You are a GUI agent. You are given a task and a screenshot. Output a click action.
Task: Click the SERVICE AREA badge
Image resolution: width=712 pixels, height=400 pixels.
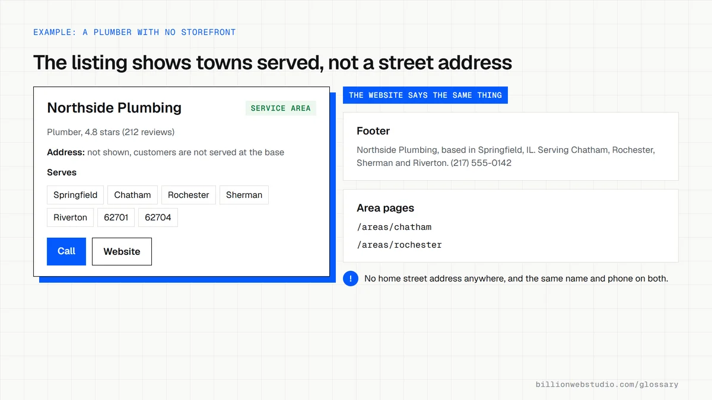(281, 108)
